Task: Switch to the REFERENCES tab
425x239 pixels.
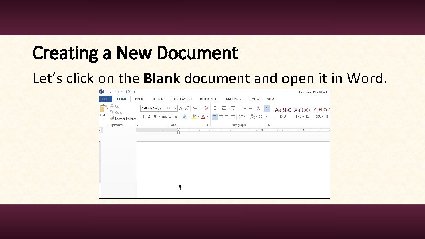Action: coord(209,99)
